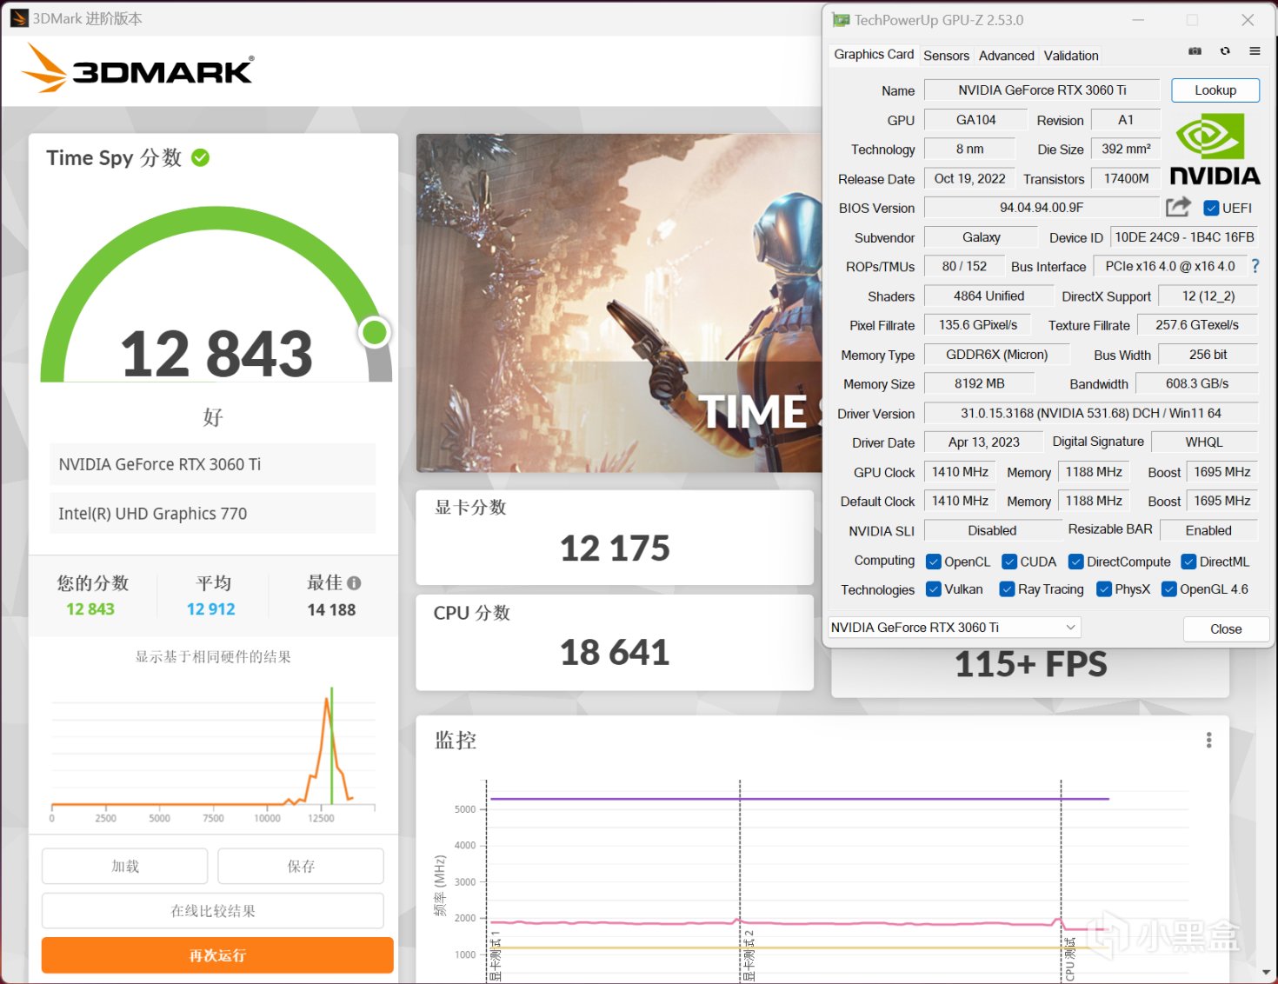Click the Resizable BAR value Enabled
1278x984 pixels.
(1208, 530)
